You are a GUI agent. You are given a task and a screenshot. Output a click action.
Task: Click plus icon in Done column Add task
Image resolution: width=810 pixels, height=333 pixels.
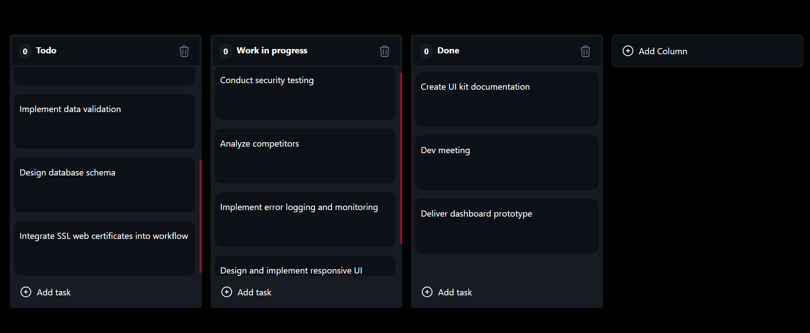427,292
